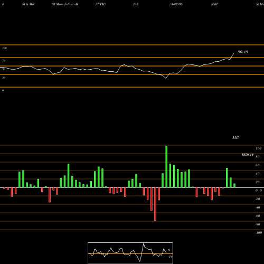Click the -20 label on MR axis
The height and width of the screenshot is (264, 264).
[x=258, y=199]
